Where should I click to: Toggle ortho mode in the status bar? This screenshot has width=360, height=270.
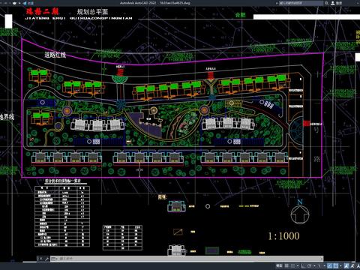point(303,265)
